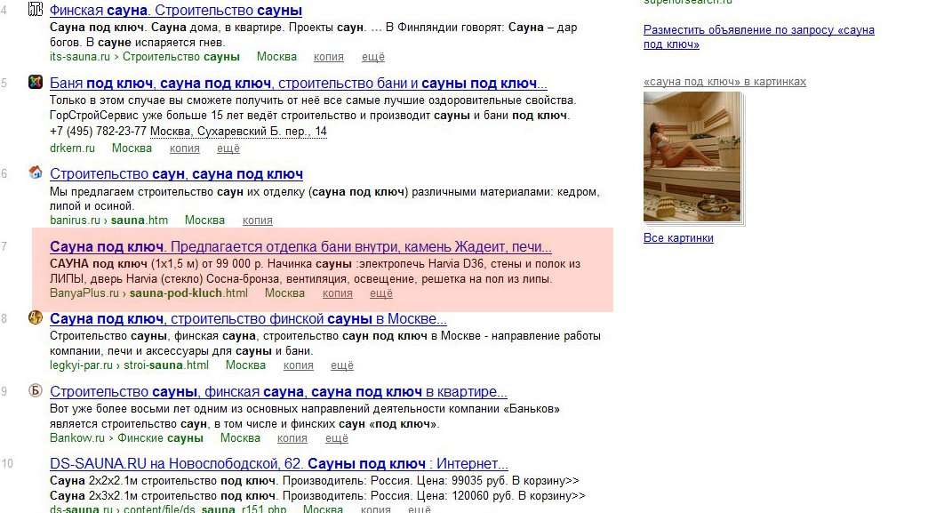Click 'Москва' region label for drkern.ru

[x=132, y=148]
